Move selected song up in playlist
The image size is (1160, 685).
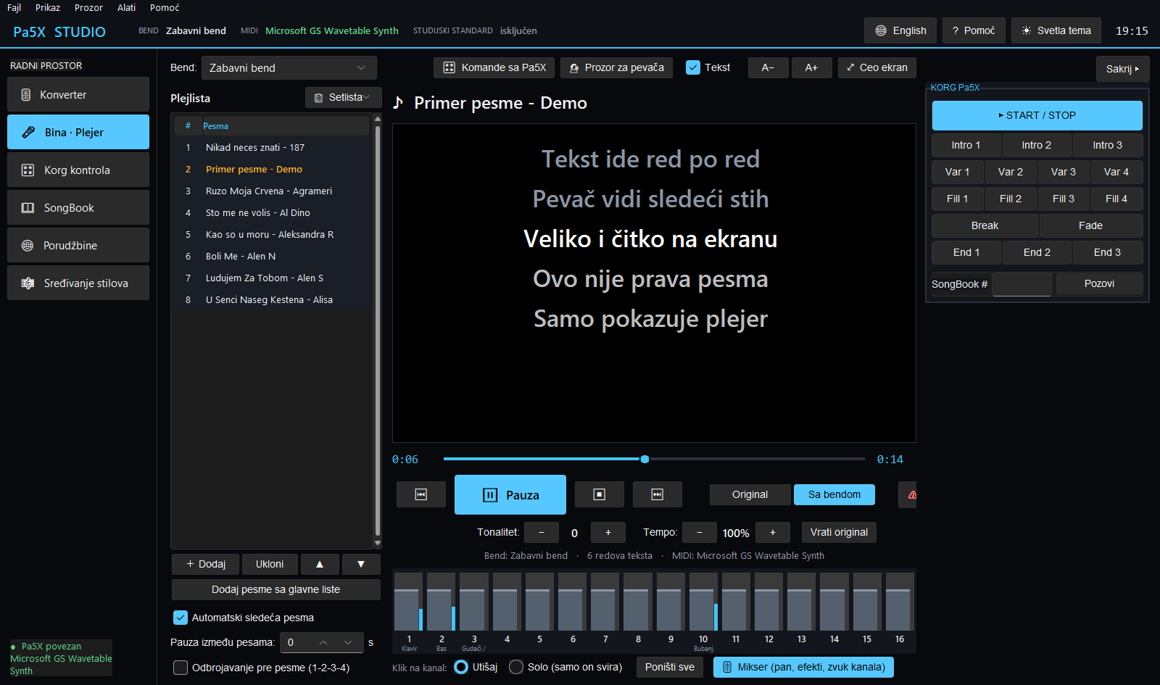tap(320, 564)
